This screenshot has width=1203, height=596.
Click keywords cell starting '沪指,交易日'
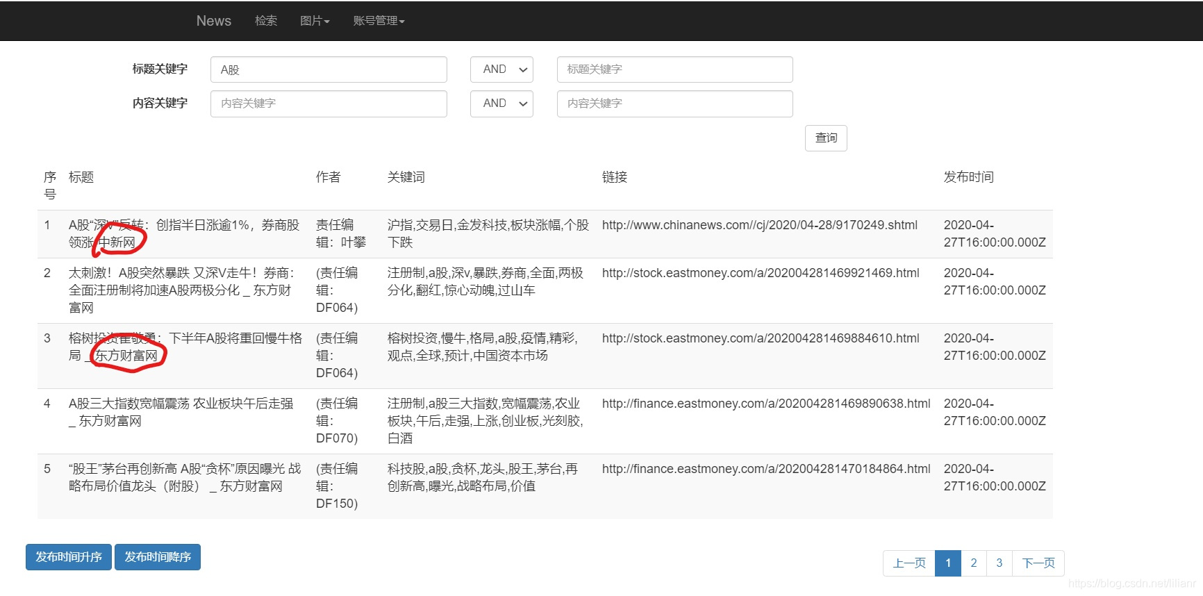488,234
